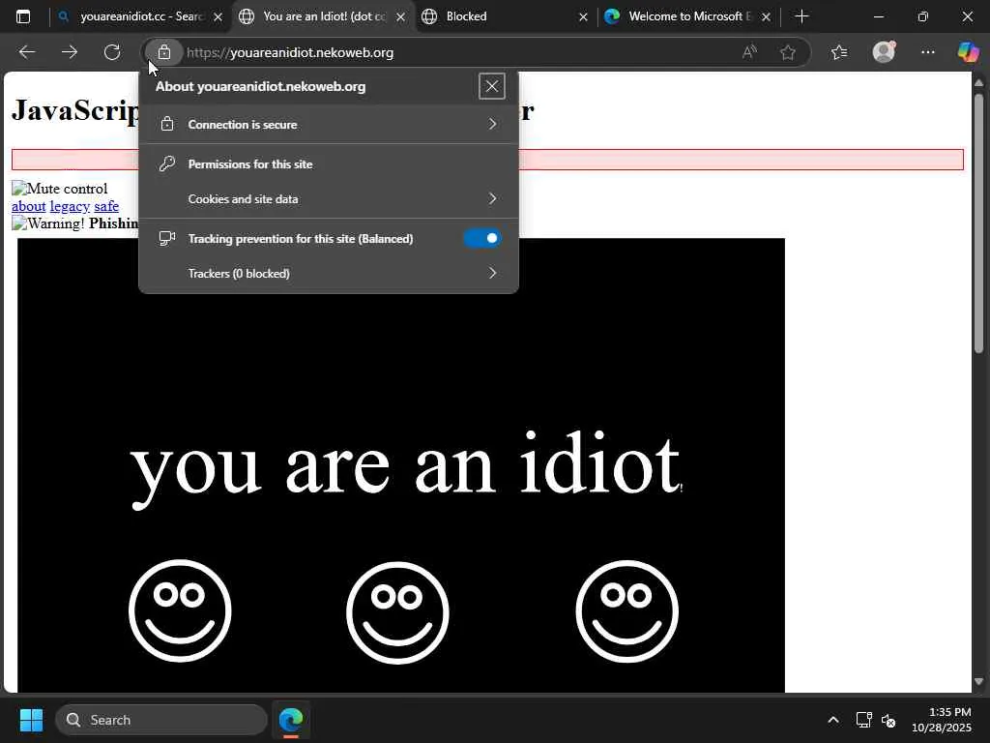The width and height of the screenshot is (990, 743).
Task: Expand Trackers (0 blocked) details
Action: pos(329,274)
